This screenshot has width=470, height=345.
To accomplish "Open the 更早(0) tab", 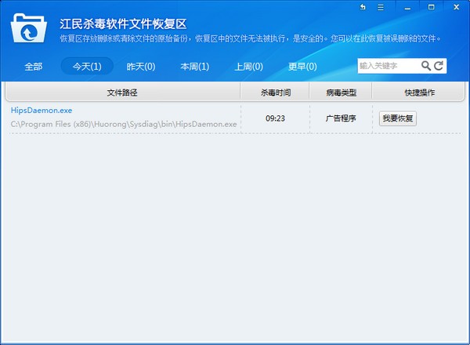I will pyautogui.click(x=302, y=67).
